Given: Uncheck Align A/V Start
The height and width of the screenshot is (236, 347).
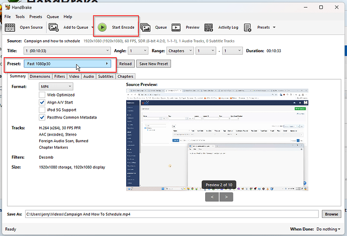Looking at the screenshot, I should pos(42,102).
